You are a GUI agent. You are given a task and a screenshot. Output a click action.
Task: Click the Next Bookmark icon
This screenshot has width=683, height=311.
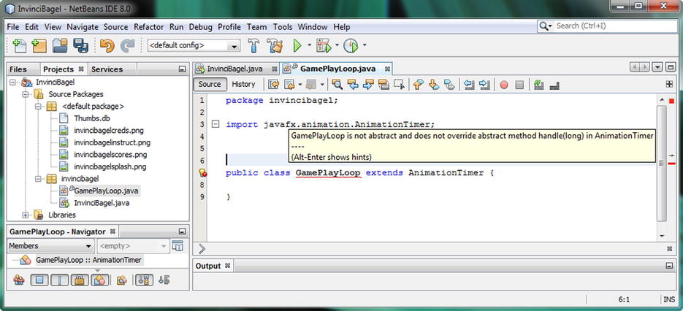click(x=434, y=85)
